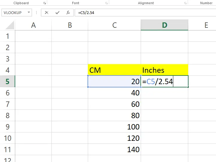
Task: Confirm the formula with the checkmark icon
Action: click(x=57, y=13)
